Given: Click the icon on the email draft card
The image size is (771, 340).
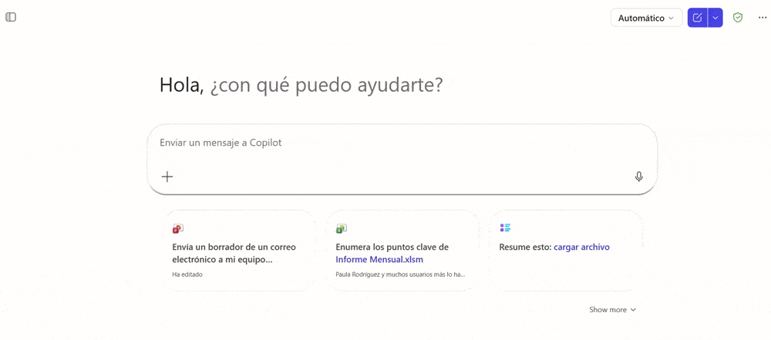Looking at the screenshot, I should click(x=178, y=229).
